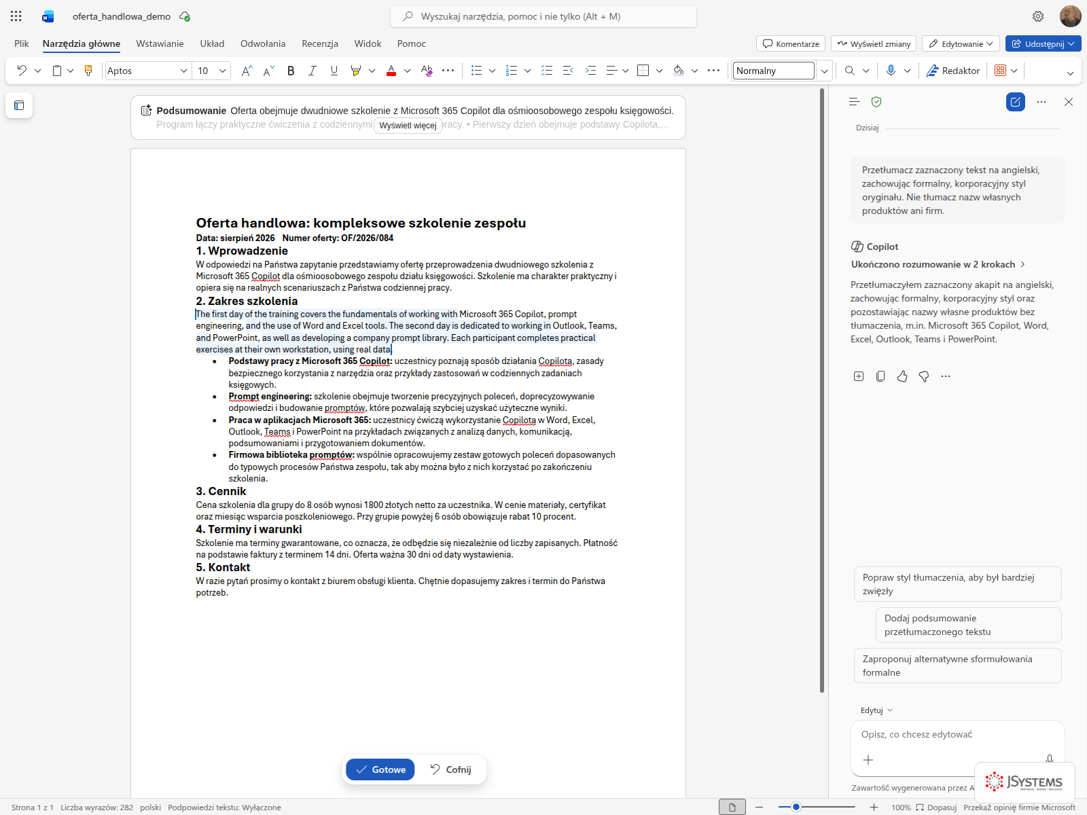Apply yellow text highlight color
The image size is (1087, 815).
[x=356, y=71]
